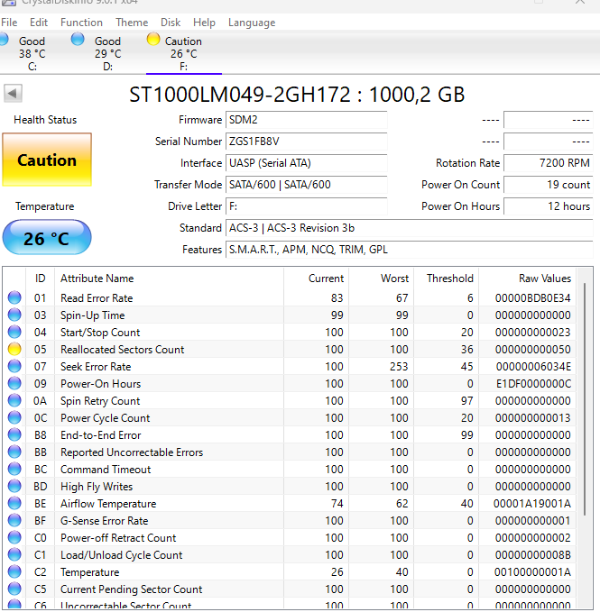Image resolution: width=600 pixels, height=612 pixels.
Task: Click the blue status orb for Command Timeout
Action: click(x=14, y=469)
